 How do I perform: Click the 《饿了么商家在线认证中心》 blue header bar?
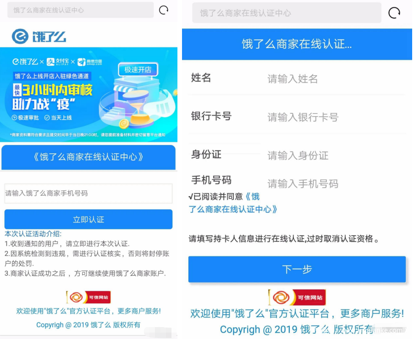coord(88,157)
